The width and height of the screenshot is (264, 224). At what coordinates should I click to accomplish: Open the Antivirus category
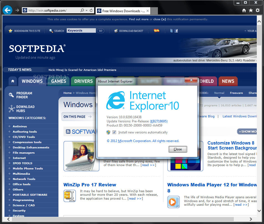[20, 126]
